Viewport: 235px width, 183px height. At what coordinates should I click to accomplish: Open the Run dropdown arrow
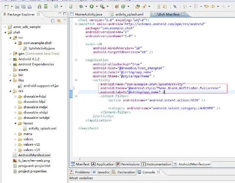click(x=97, y=6)
